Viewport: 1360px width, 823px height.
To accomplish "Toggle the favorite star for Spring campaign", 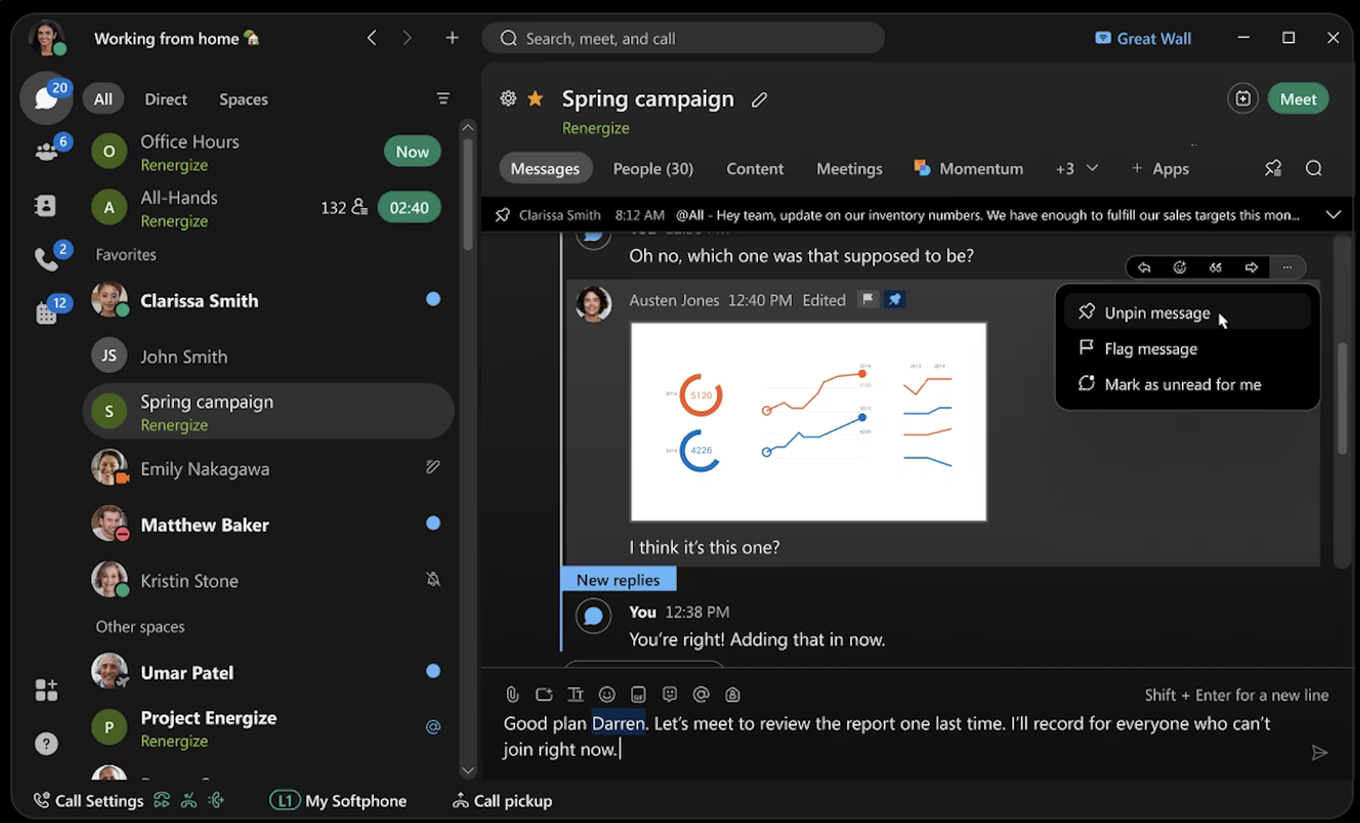I will coord(536,99).
